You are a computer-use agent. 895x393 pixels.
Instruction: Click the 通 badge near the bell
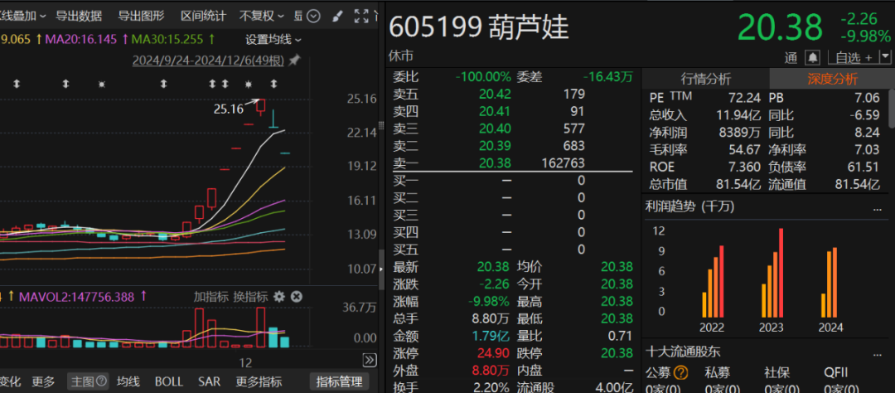click(791, 58)
